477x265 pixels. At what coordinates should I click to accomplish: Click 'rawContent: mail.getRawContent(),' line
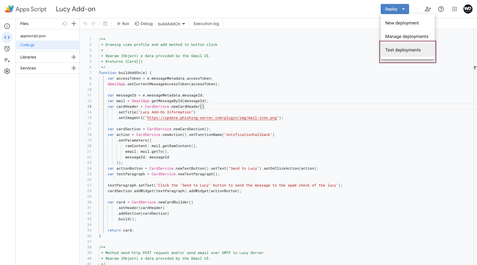(x=161, y=146)
